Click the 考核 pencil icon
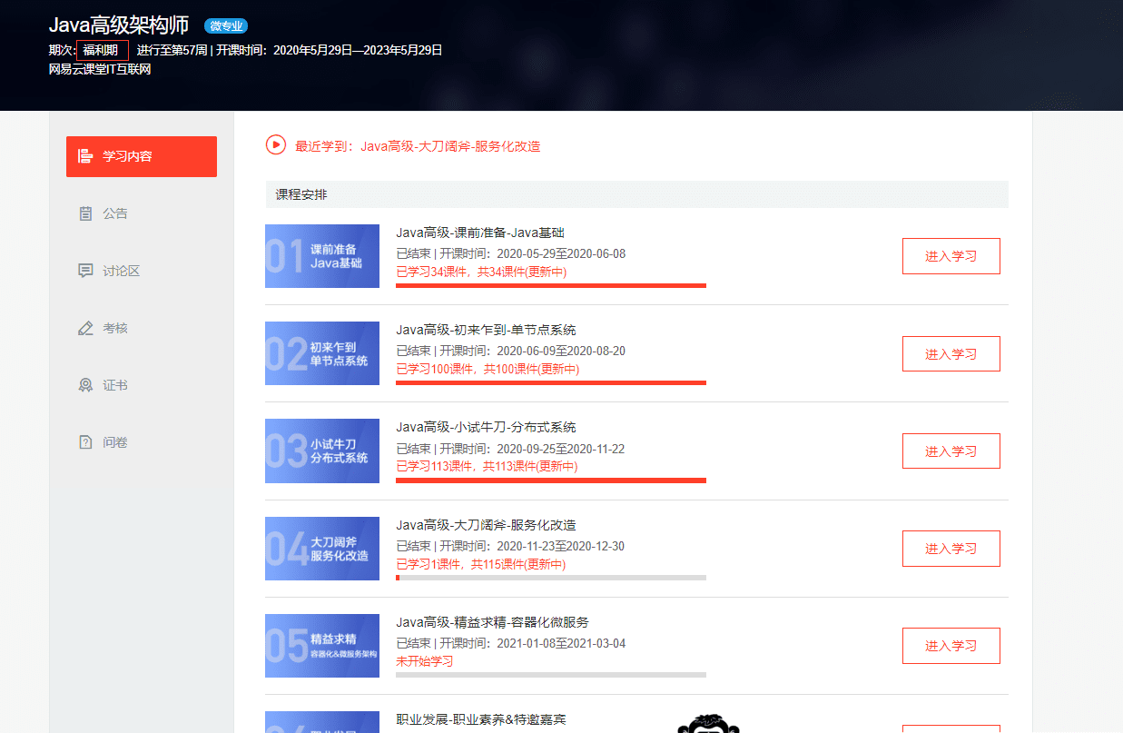 click(x=86, y=328)
